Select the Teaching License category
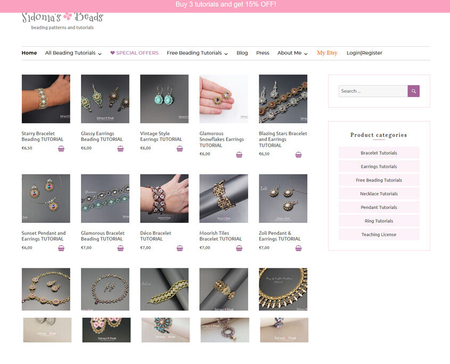The height and width of the screenshot is (364, 450). pyautogui.click(x=379, y=235)
